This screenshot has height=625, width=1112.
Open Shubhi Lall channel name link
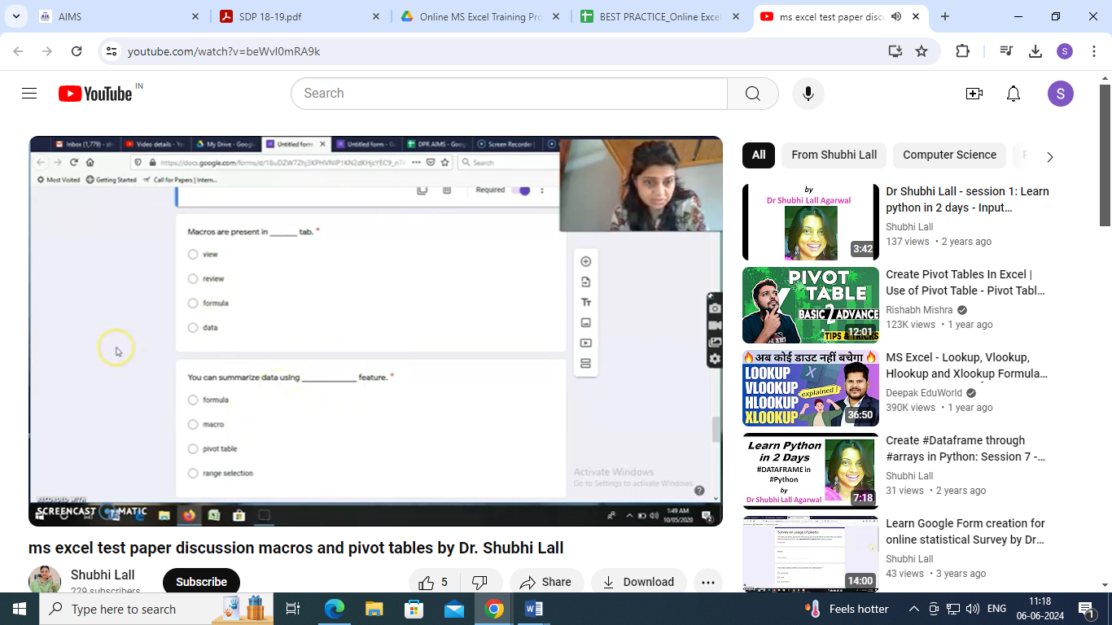point(103,575)
